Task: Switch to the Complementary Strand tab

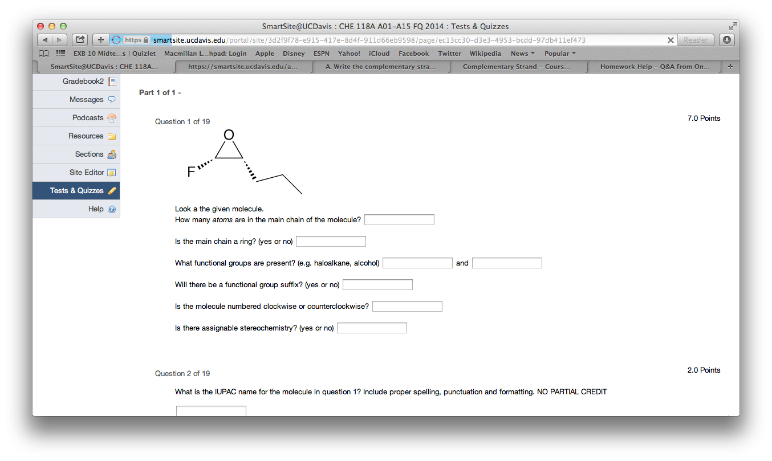Action: click(x=518, y=67)
